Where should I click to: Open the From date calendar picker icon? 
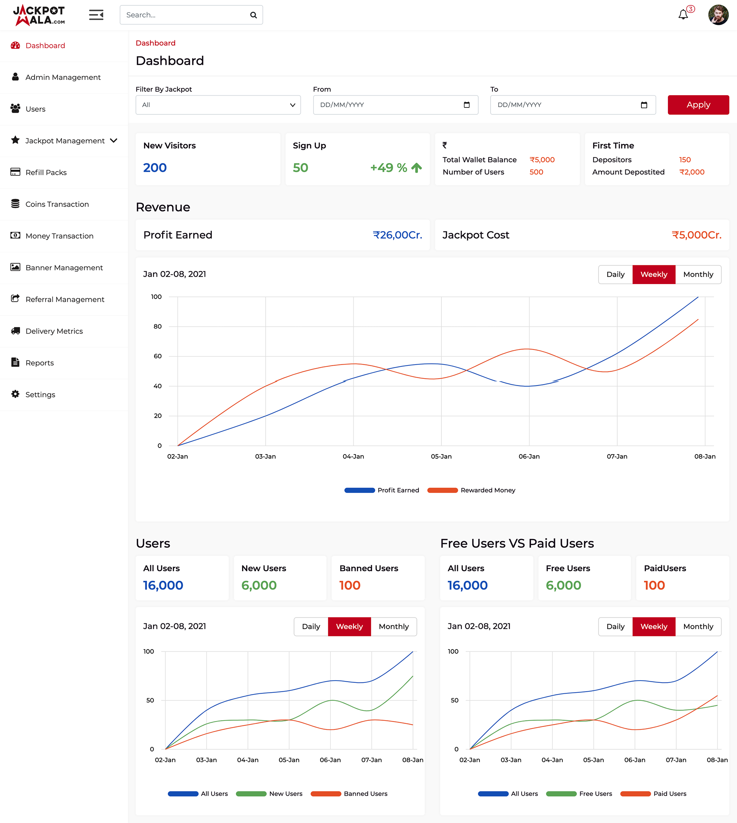(466, 105)
